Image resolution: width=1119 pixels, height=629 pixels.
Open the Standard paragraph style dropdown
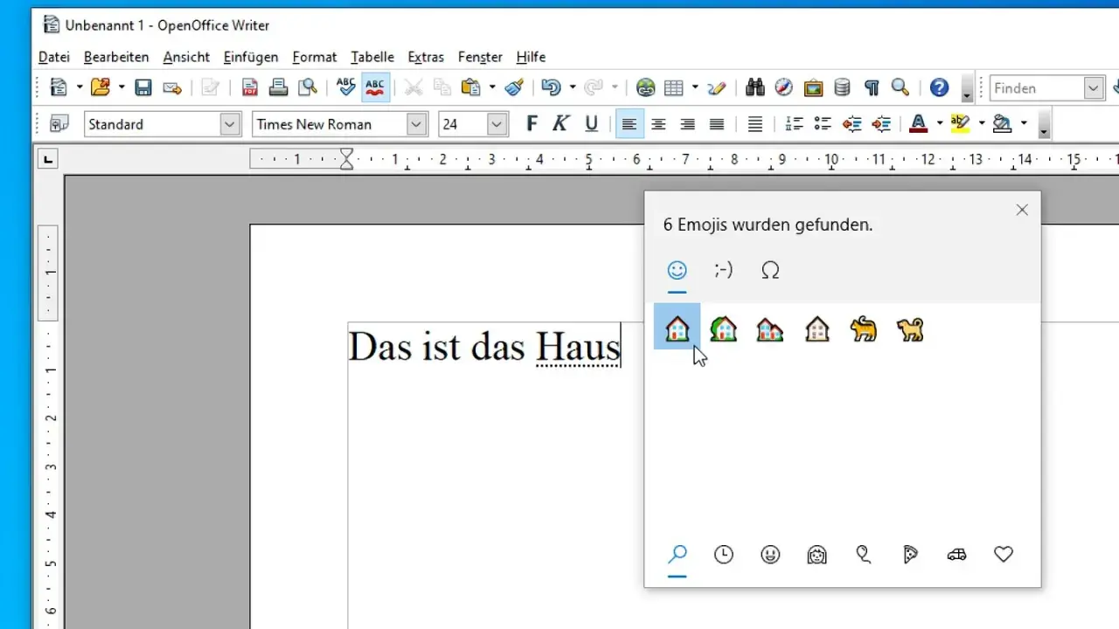[230, 124]
